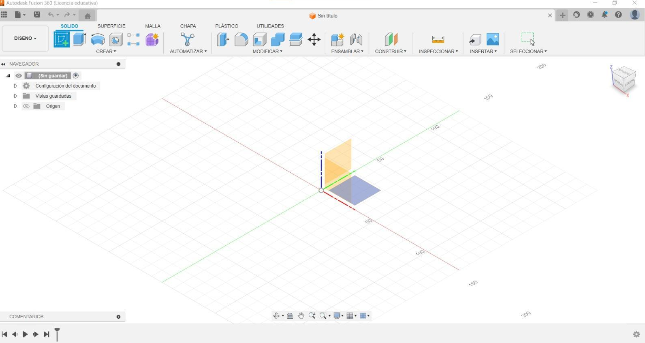Click the timeline history marker
645x343 pixels.
coord(57,334)
